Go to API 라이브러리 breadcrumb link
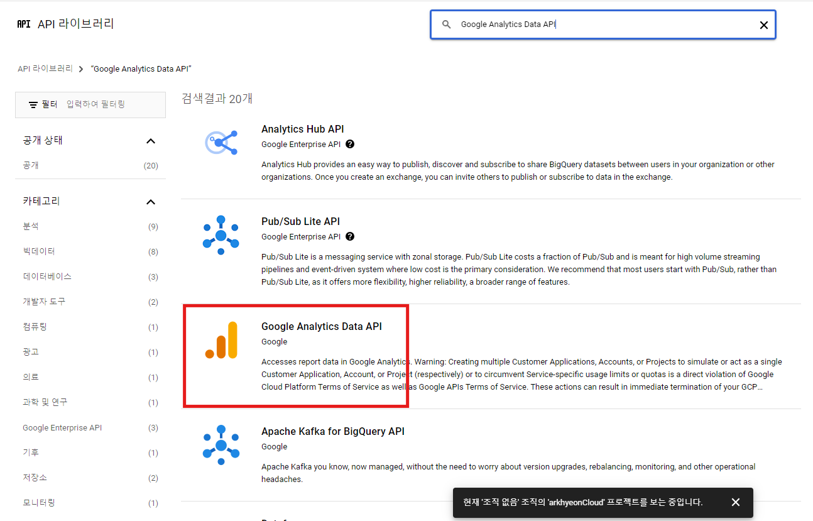 [x=45, y=69]
